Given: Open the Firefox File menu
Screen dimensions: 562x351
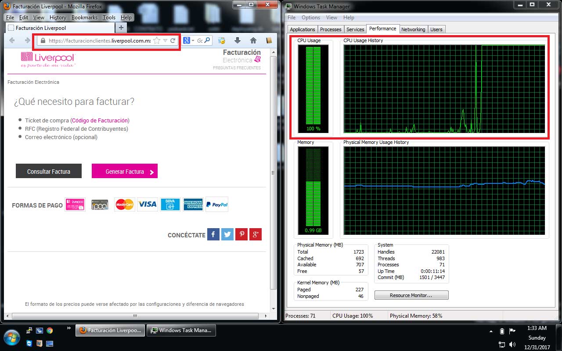Looking at the screenshot, I should (x=10, y=18).
